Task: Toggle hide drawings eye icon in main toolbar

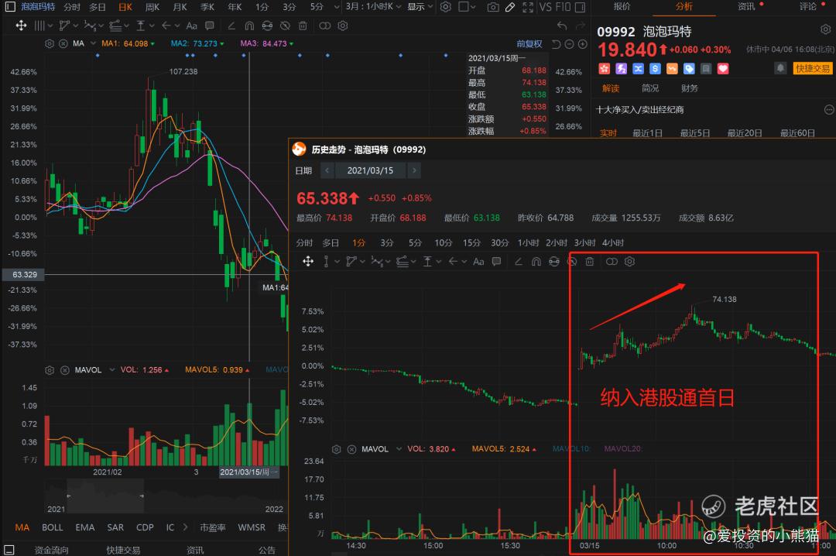Action: pos(285,25)
